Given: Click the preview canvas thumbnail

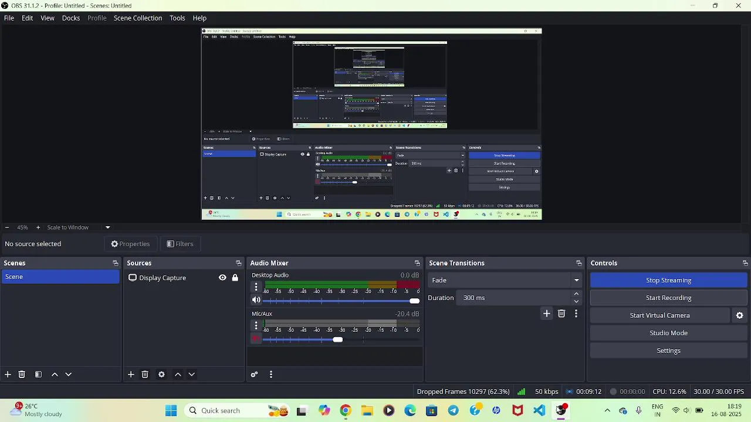Looking at the screenshot, I should tap(371, 124).
